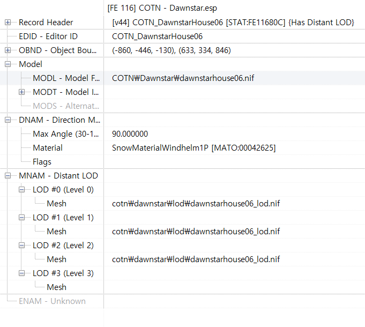Expand the OBND Object Bounds node
Viewport: 365px width, 327px height.
pyautogui.click(x=8, y=50)
